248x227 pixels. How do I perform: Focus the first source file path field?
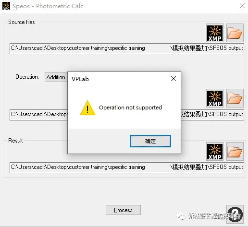tap(127, 48)
